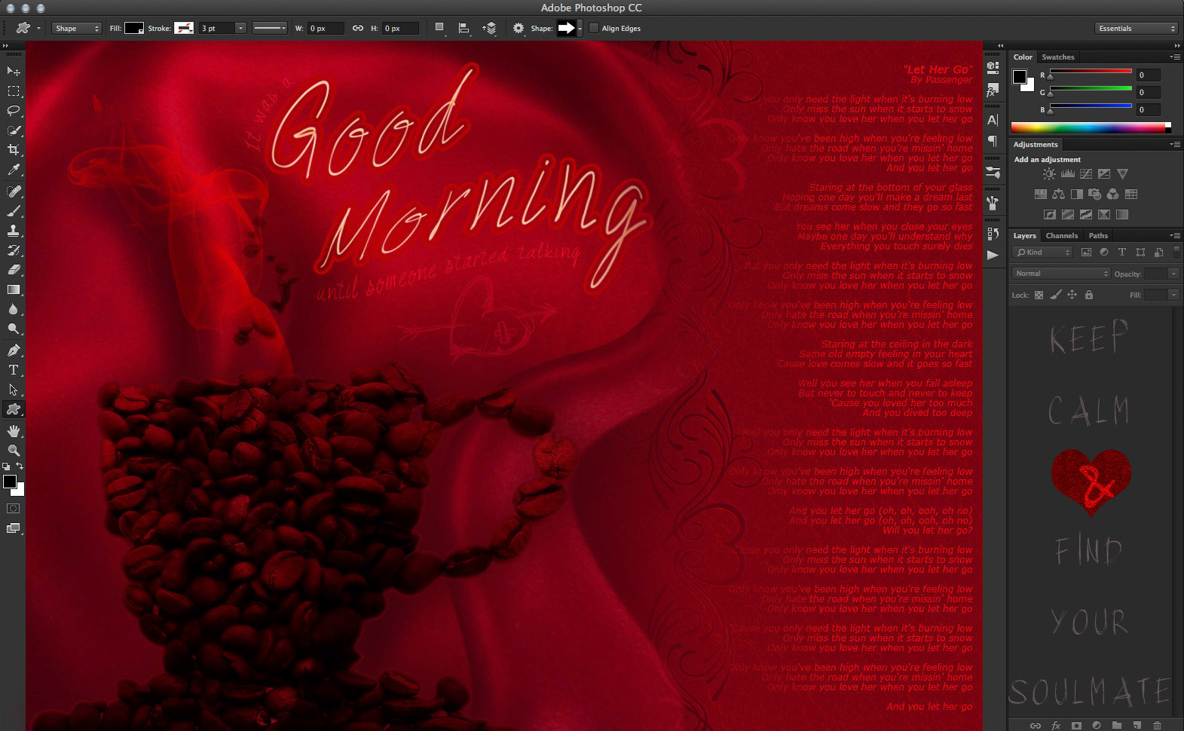Toggle Quick Mask mode
1184x731 pixels.
point(14,509)
